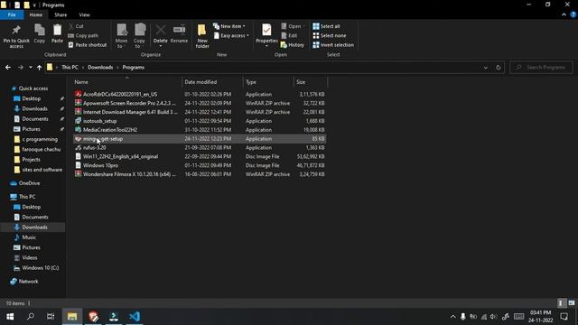Click Edit in the Open group
The image size is (578, 325).
289,36
